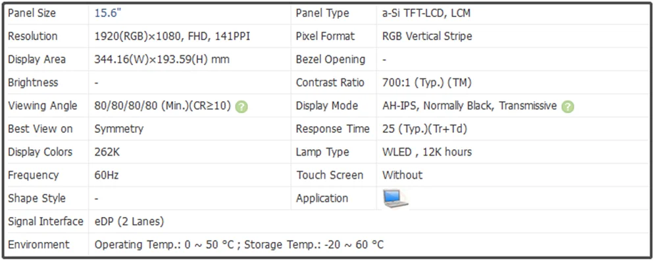Click the WLED, 12K hours lamp type
The height and width of the screenshot is (261, 658).
pos(427,152)
